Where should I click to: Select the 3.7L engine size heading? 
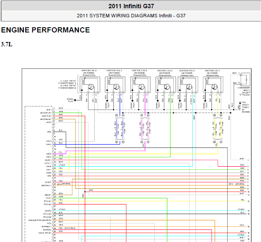tap(7, 45)
